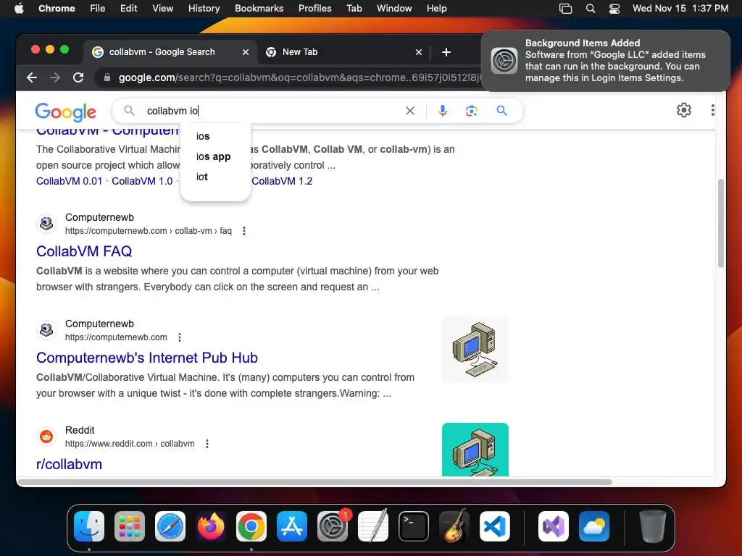Open more options for Reddit result
This screenshot has height=556, width=742.
(x=207, y=444)
